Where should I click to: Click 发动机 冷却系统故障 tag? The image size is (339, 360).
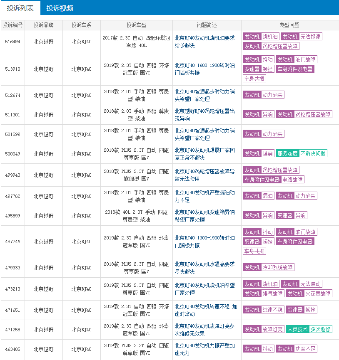click(269, 267)
